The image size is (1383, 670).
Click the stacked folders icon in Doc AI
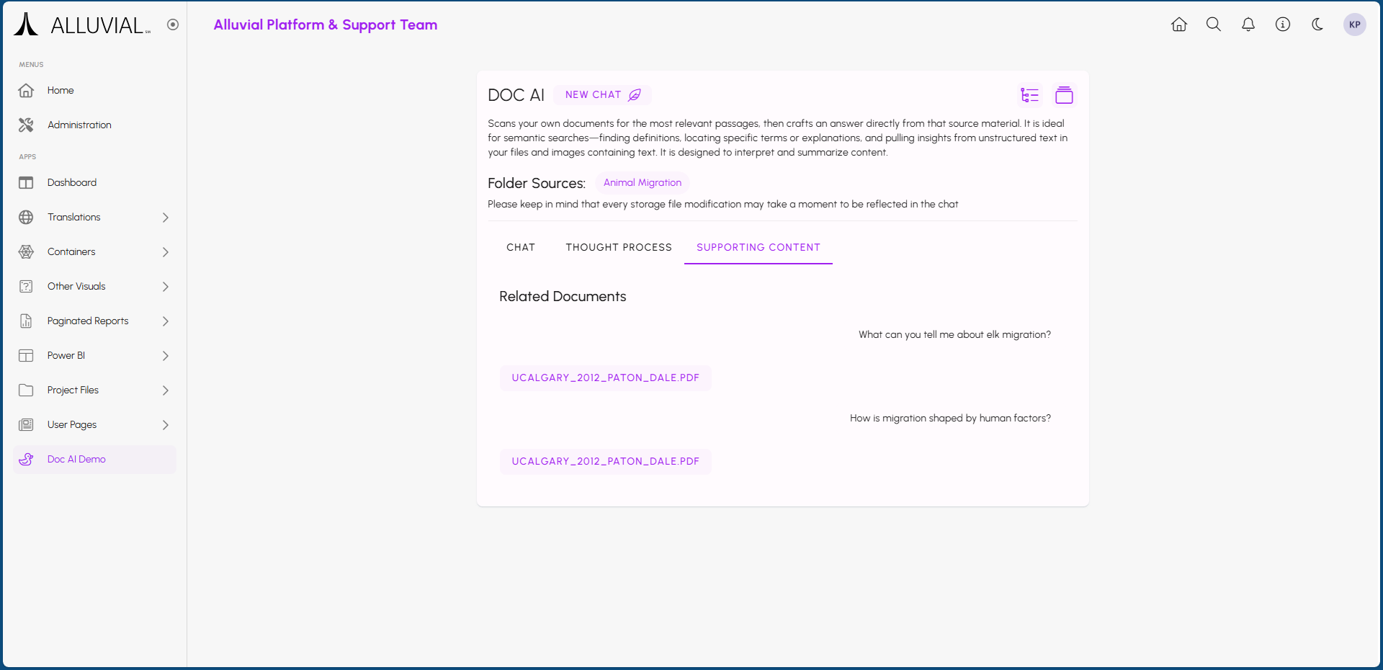1064,95
